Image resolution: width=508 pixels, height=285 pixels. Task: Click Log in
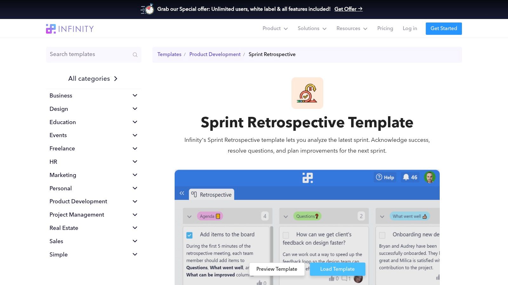410,28
